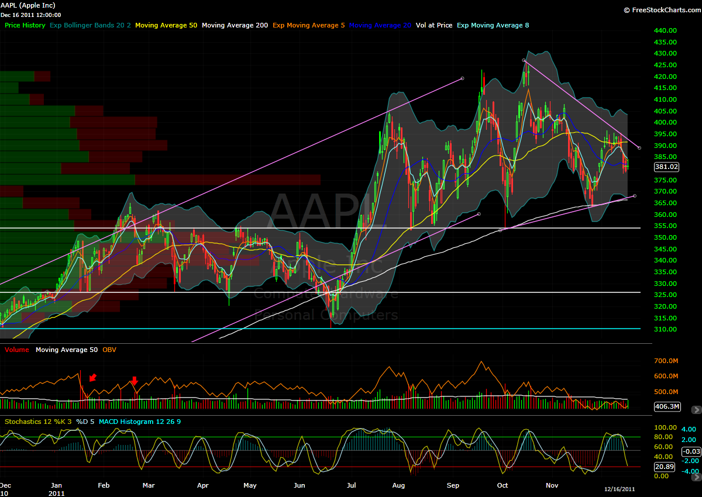The height and width of the screenshot is (497, 702).
Task: Select the blue Moving Average 20 label
Action: [380, 26]
